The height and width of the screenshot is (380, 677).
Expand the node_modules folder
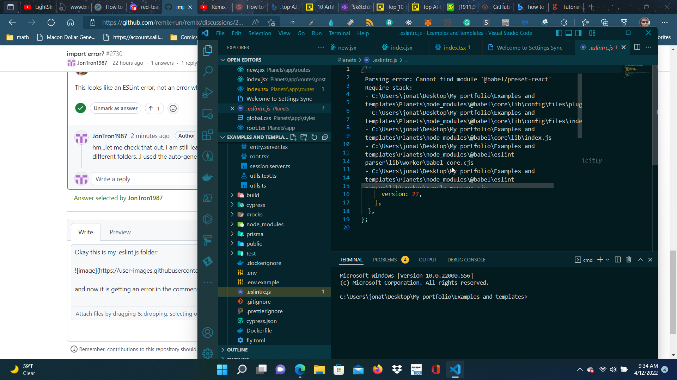(x=232, y=224)
